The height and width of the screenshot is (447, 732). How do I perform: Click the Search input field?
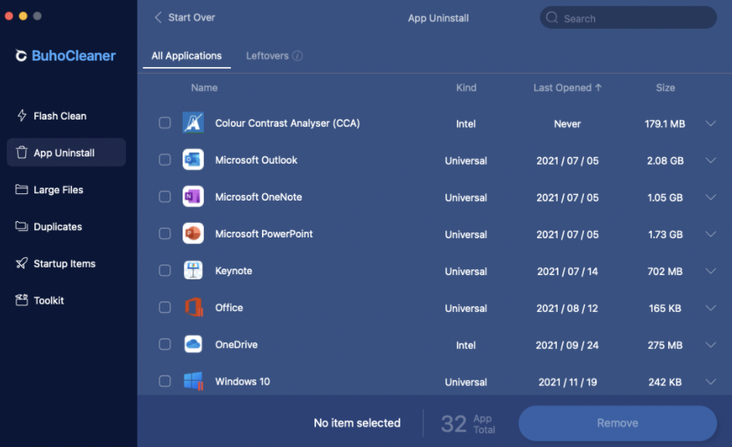pyautogui.click(x=628, y=18)
